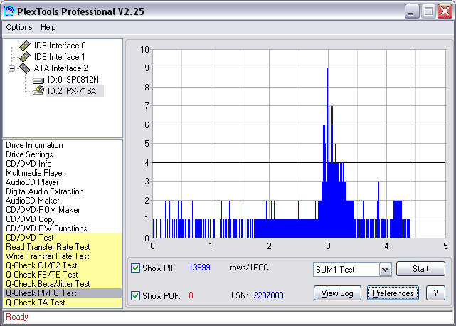Image resolution: width=456 pixels, height=326 pixels.
Task: Click the rows/1ECC label
Action: [249, 268]
